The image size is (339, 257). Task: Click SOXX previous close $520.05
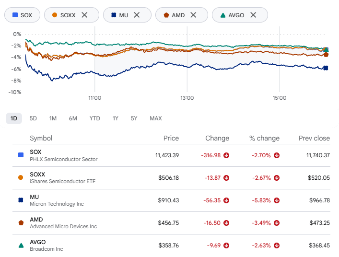click(x=319, y=178)
